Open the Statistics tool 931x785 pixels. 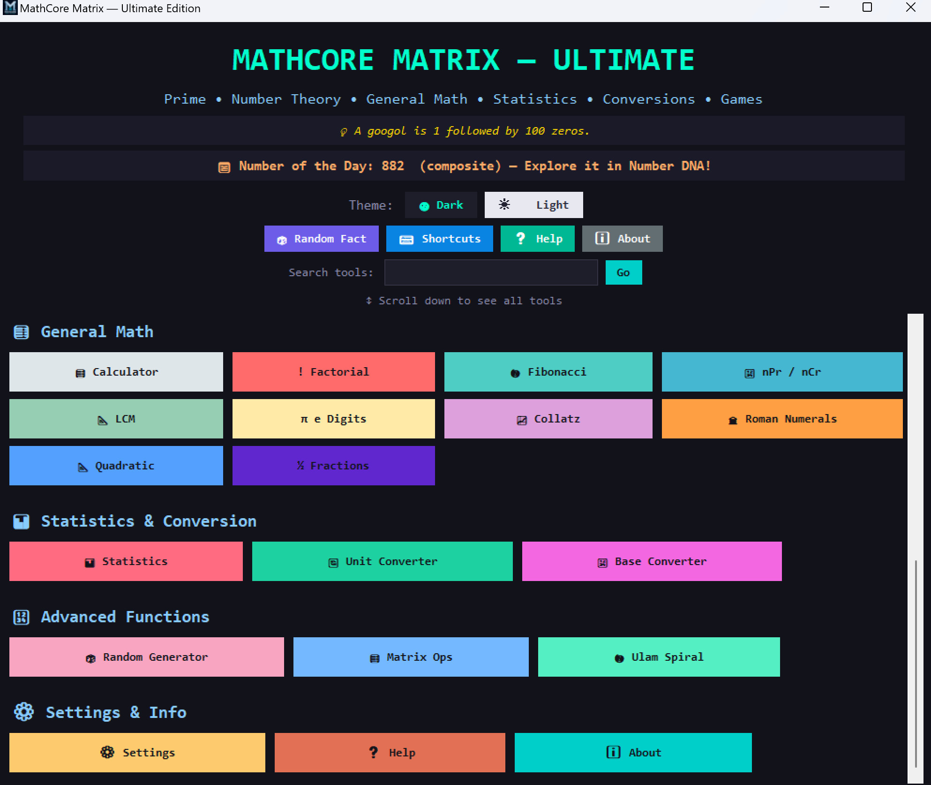click(126, 561)
